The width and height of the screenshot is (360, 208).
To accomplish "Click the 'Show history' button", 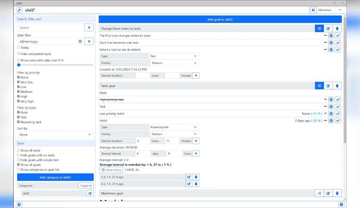I will coord(112,170).
